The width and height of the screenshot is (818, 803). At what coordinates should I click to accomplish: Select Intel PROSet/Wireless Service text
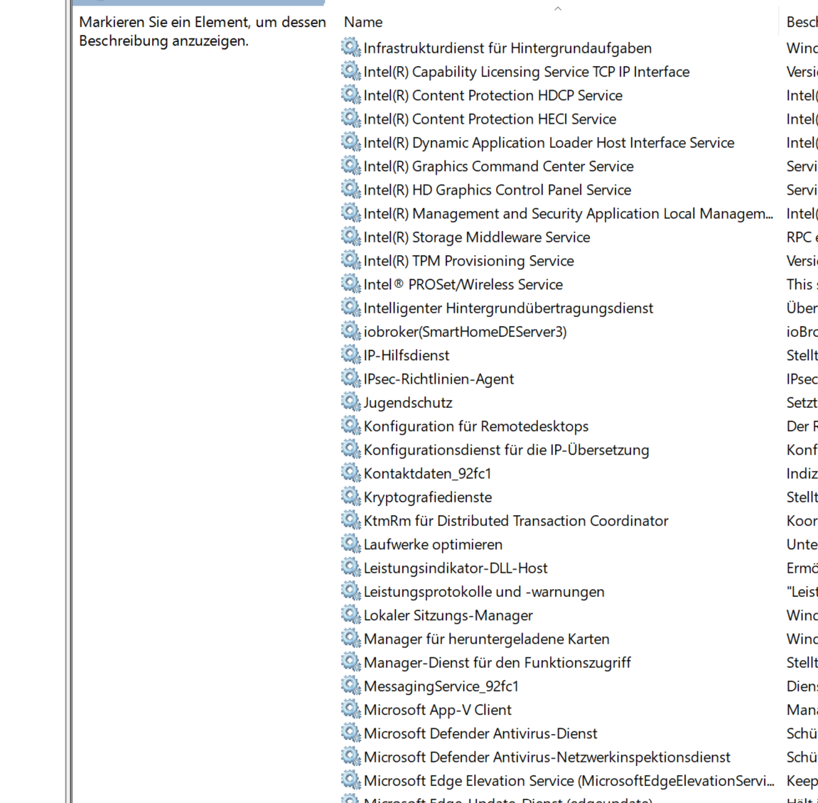463,284
